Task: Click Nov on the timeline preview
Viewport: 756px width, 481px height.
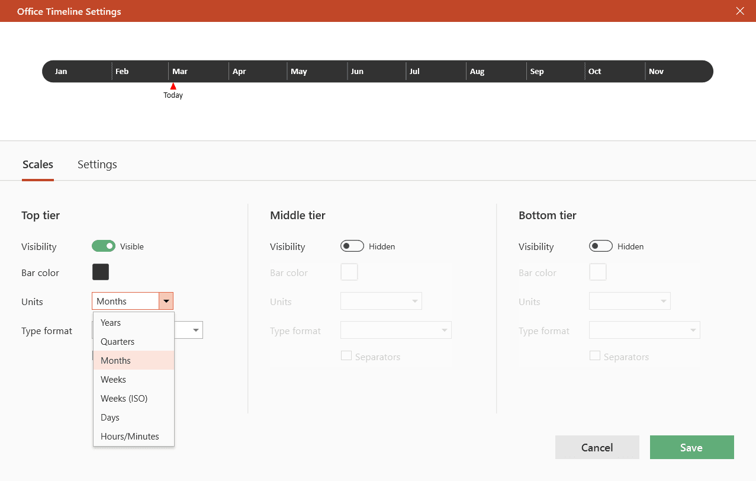Action: (x=656, y=71)
